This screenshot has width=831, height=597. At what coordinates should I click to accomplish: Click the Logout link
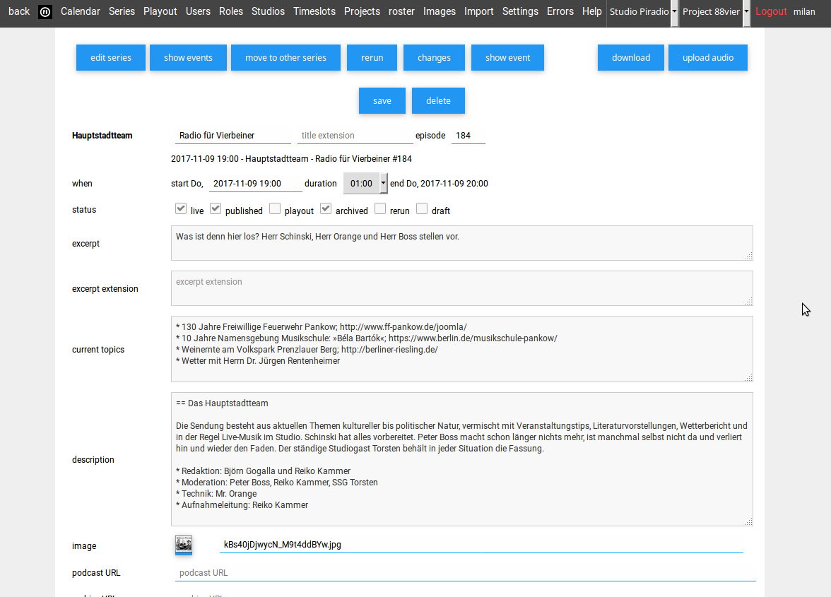[771, 12]
